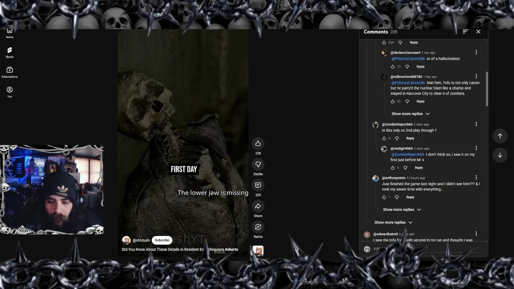This screenshot has height=289, width=514.
Task: Like rolhnschmidt8780's reply with 21 likes
Action: pyautogui.click(x=393, y=102)
